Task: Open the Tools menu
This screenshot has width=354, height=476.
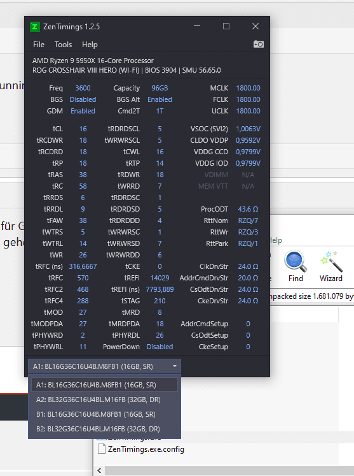Action: tap(64, 45)
